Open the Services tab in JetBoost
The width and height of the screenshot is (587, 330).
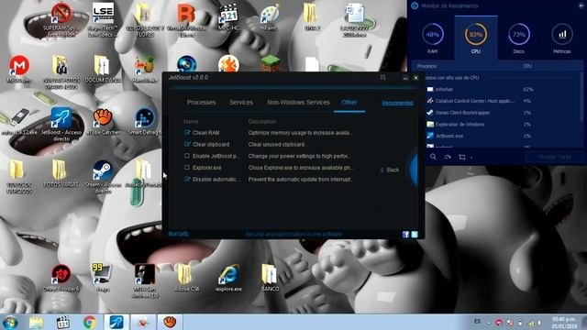click(241, 102)
